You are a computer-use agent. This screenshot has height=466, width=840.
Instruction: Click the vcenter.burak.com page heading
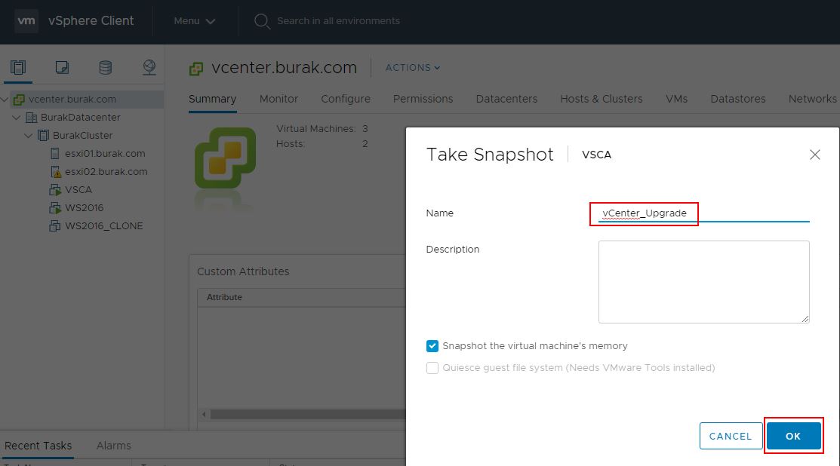[284, 68]
